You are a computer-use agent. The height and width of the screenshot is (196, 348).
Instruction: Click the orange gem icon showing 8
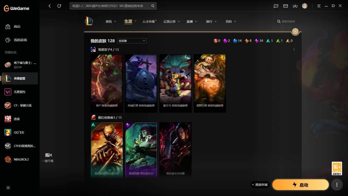(x=247, y=41)
